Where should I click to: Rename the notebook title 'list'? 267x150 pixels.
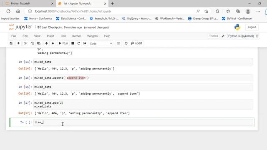(x=38, y=27)
